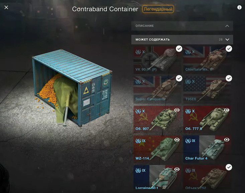Click the Char Futur 4 eye icon
The image size is (245, 193).
point(227,140)
